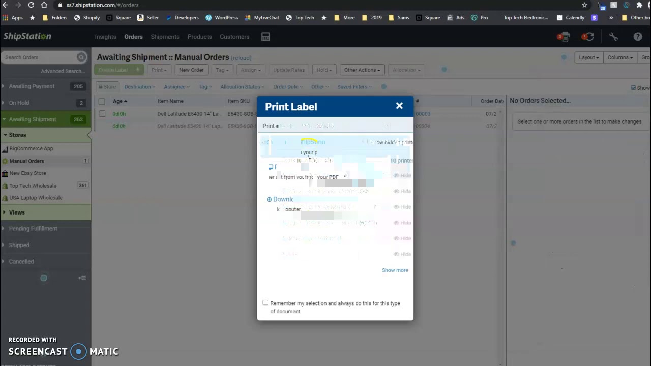Click the New Order button
Image resolution: width=651 pixels, height=366 pixels.
tap(191, 70)
